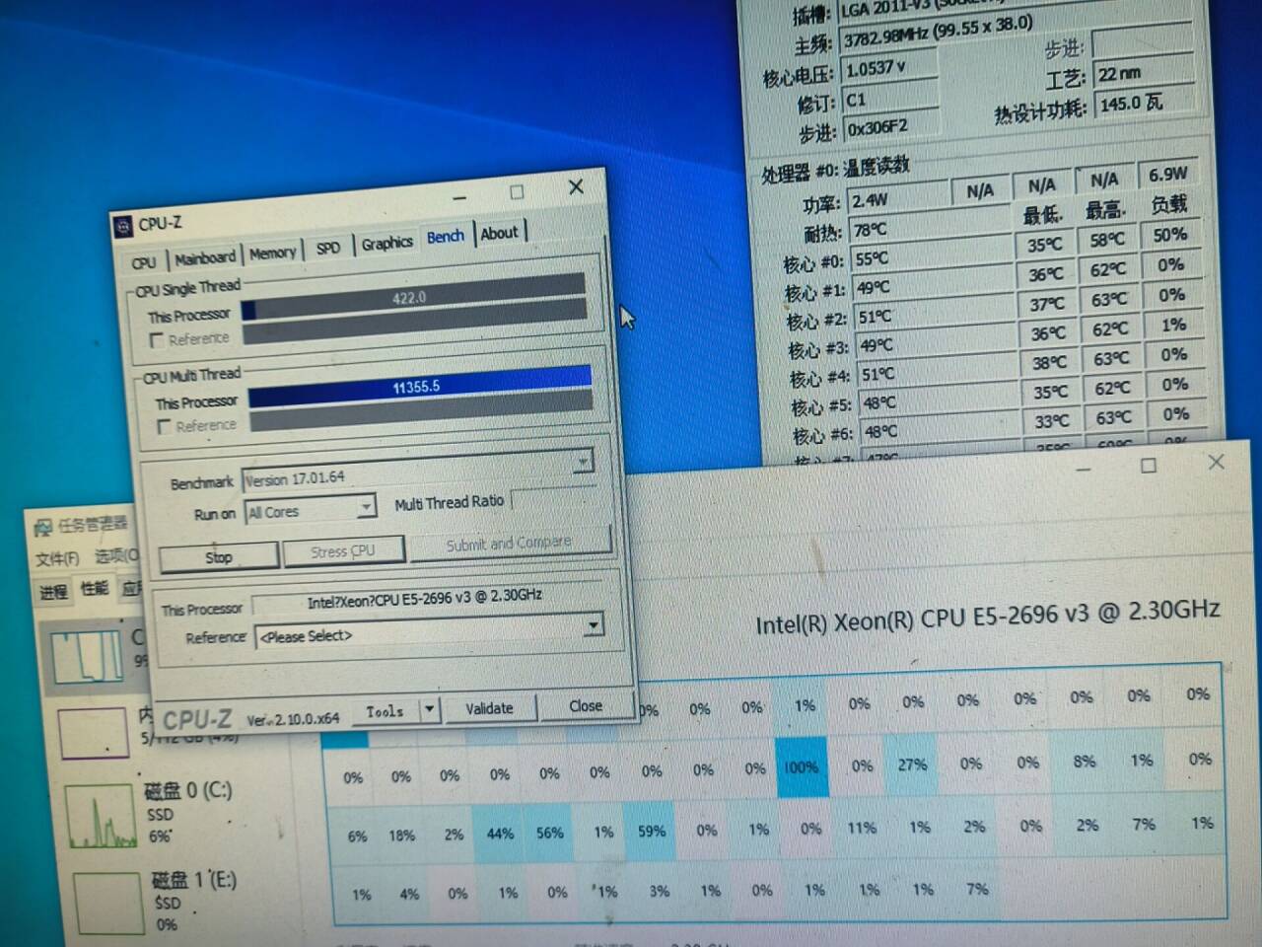The height and width of the screenshot is (947, 1262).
Task: Select the 磁盘 0 (C:) graph in Task Manager
Action: point(103,819)
